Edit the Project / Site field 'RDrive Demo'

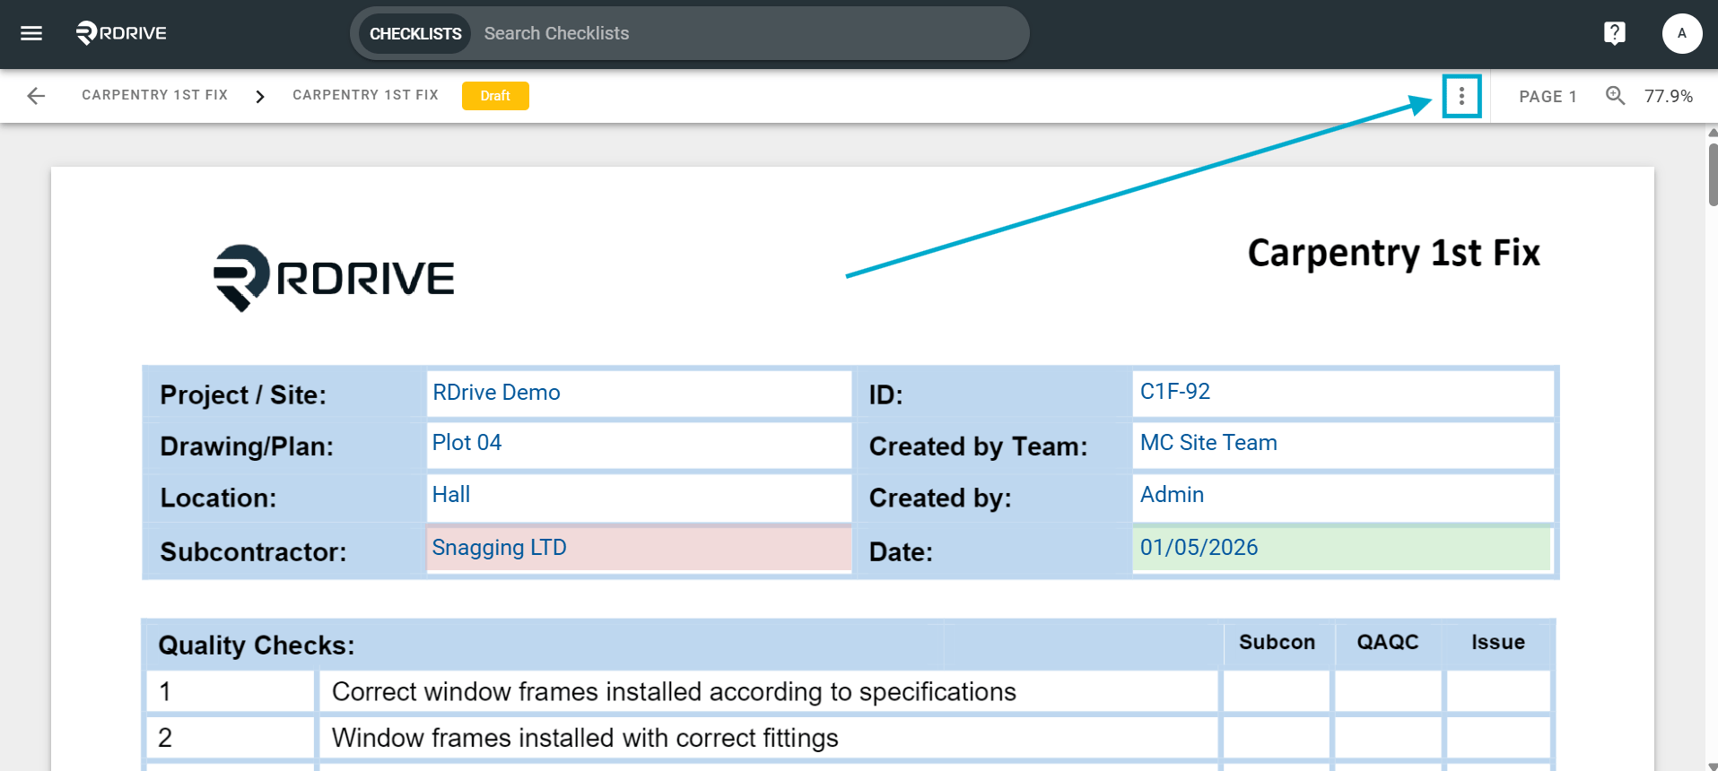tap(639, 394)
